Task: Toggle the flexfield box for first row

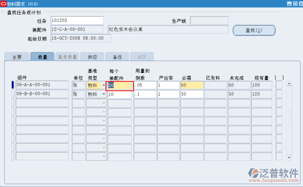Action: click(x=279, y=85)
